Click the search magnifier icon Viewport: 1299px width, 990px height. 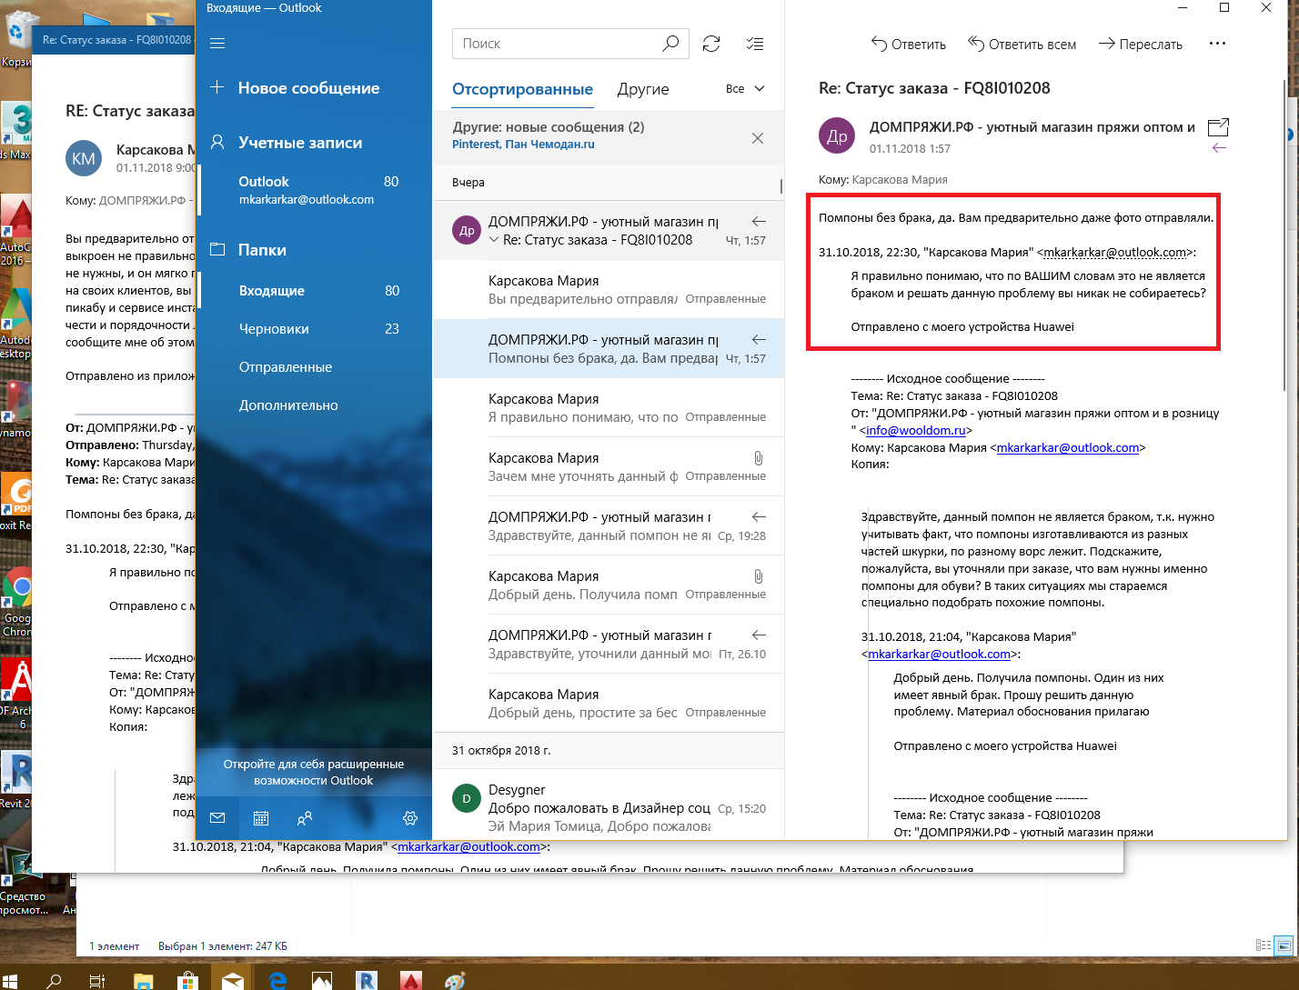(x=670, y=43)
